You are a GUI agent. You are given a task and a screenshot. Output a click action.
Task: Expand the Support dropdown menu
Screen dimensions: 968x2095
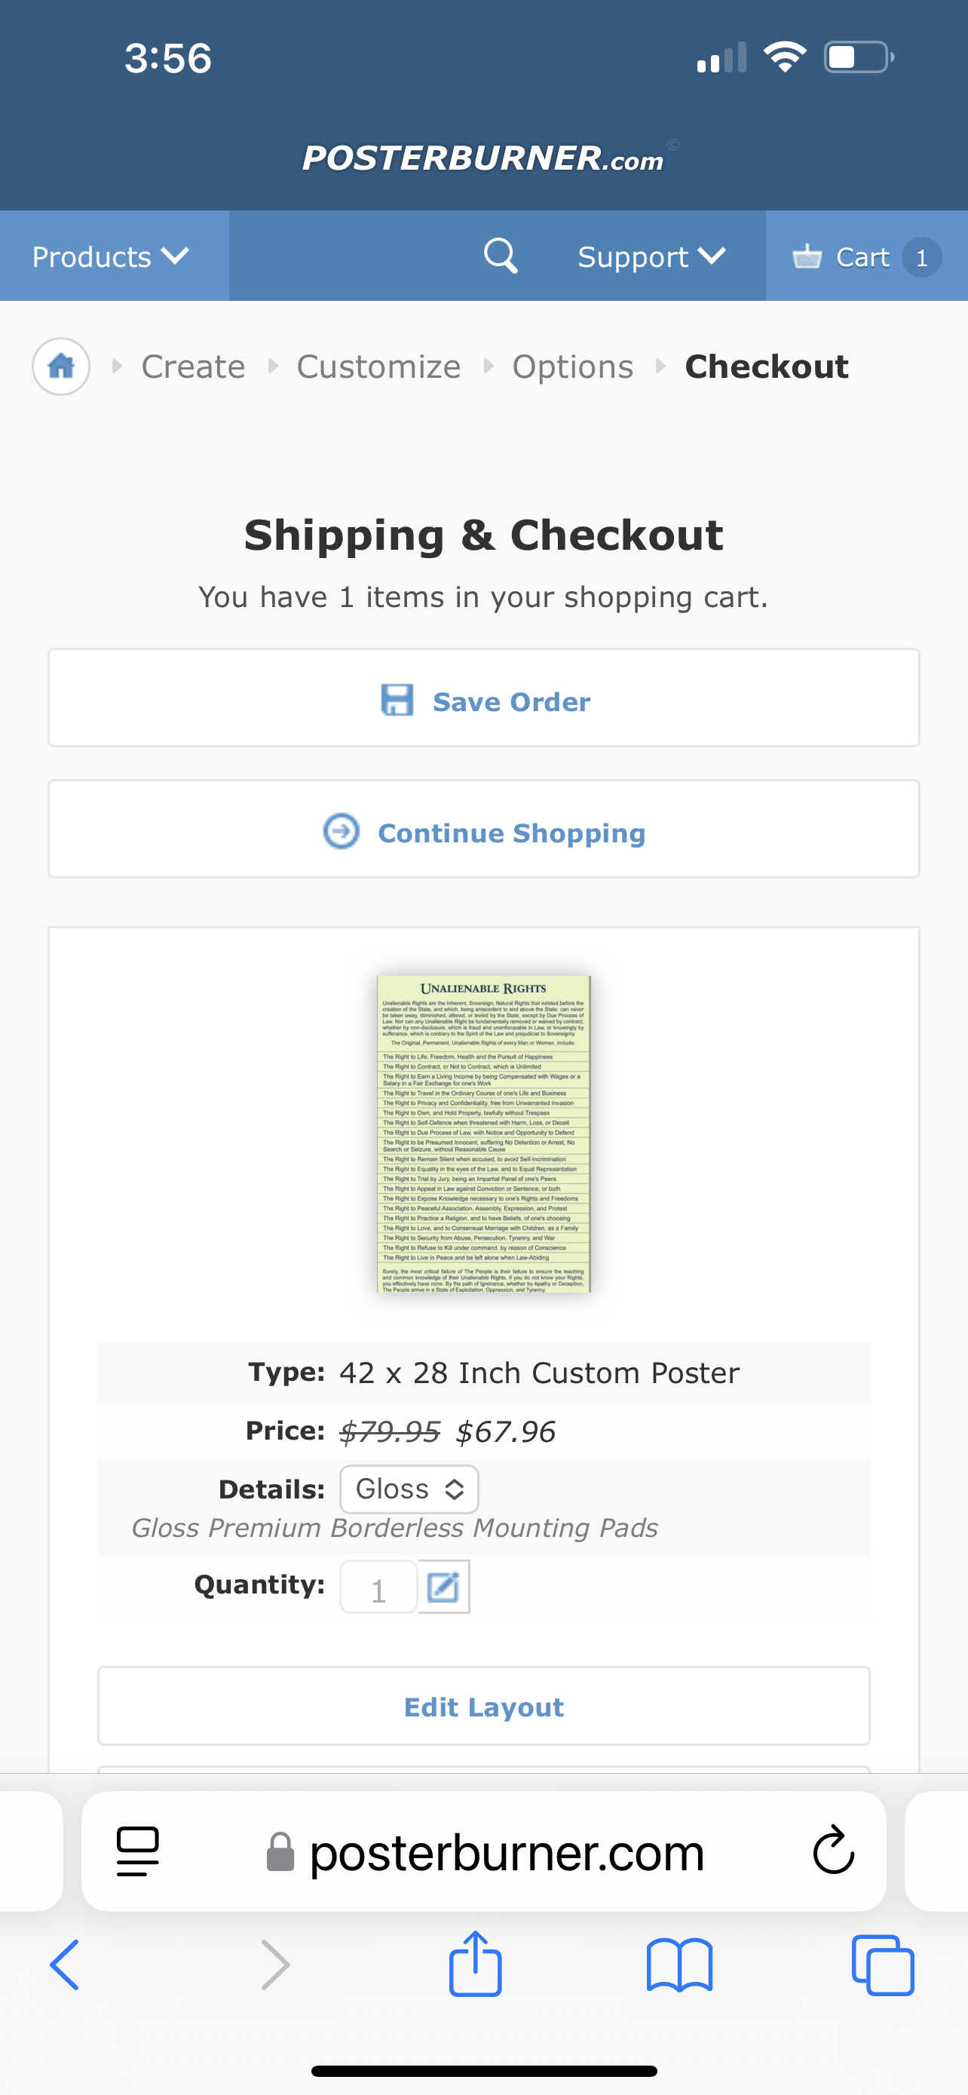(x=651, y=257)
